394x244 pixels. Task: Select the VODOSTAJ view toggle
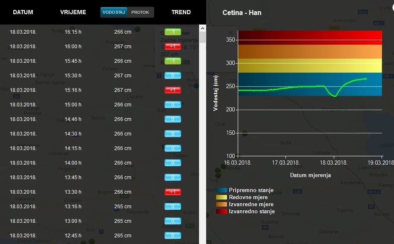tap(114, 12)
